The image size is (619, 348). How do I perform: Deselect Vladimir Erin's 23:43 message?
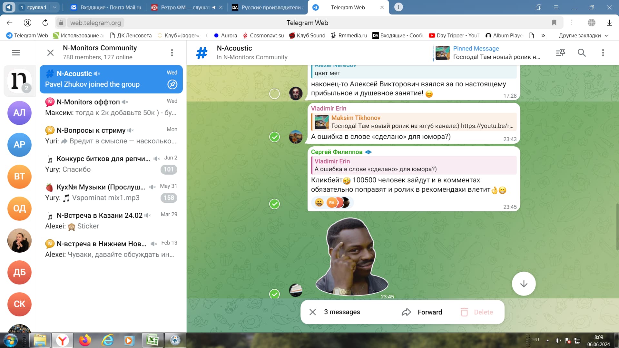click(274, 137)
